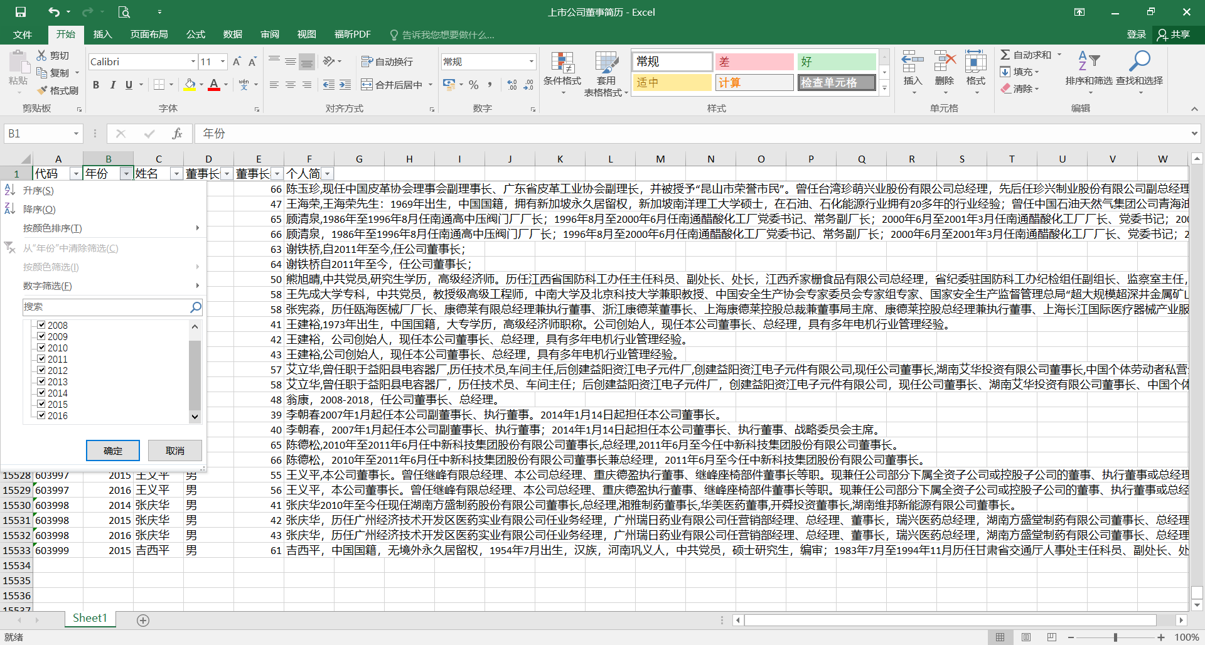The width and height of the screenshot is (1205, 645).
Task: Apply underline to the cell text
Action: 129,85
